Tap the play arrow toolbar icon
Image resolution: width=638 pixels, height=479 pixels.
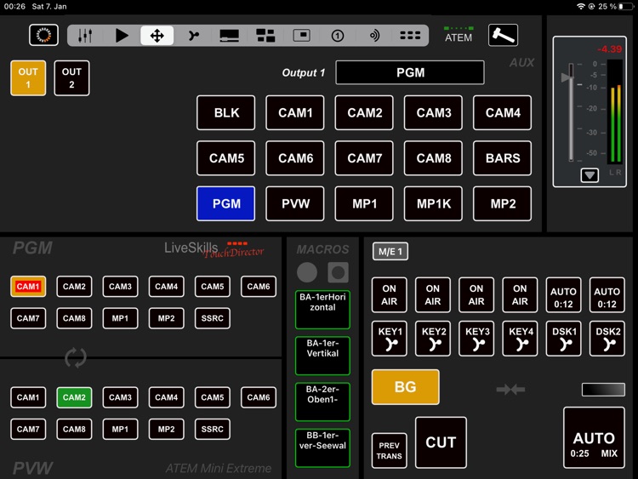(122, 36)
